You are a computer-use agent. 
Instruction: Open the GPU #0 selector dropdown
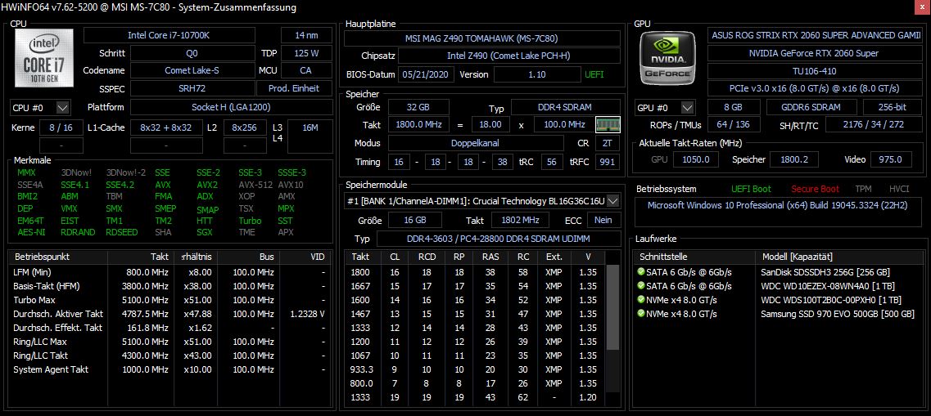pyautogui.click(x=687, y=108)
